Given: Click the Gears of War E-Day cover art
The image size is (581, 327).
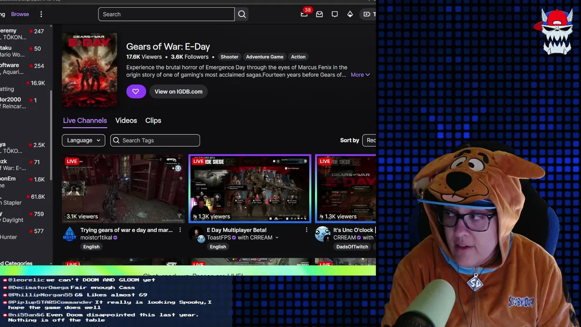Looking at the screenshot, I should pyautogui.click(x=89, y=70).
